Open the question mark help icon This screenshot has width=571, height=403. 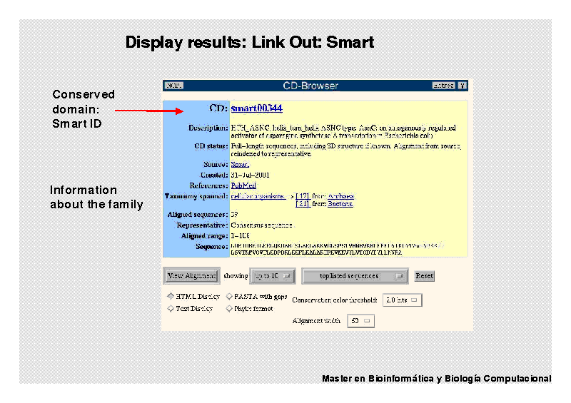pos(463,86)
